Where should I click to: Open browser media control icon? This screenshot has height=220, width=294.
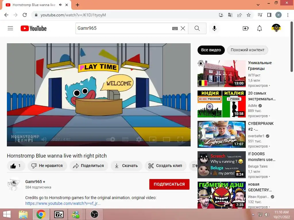coord(260,15)
